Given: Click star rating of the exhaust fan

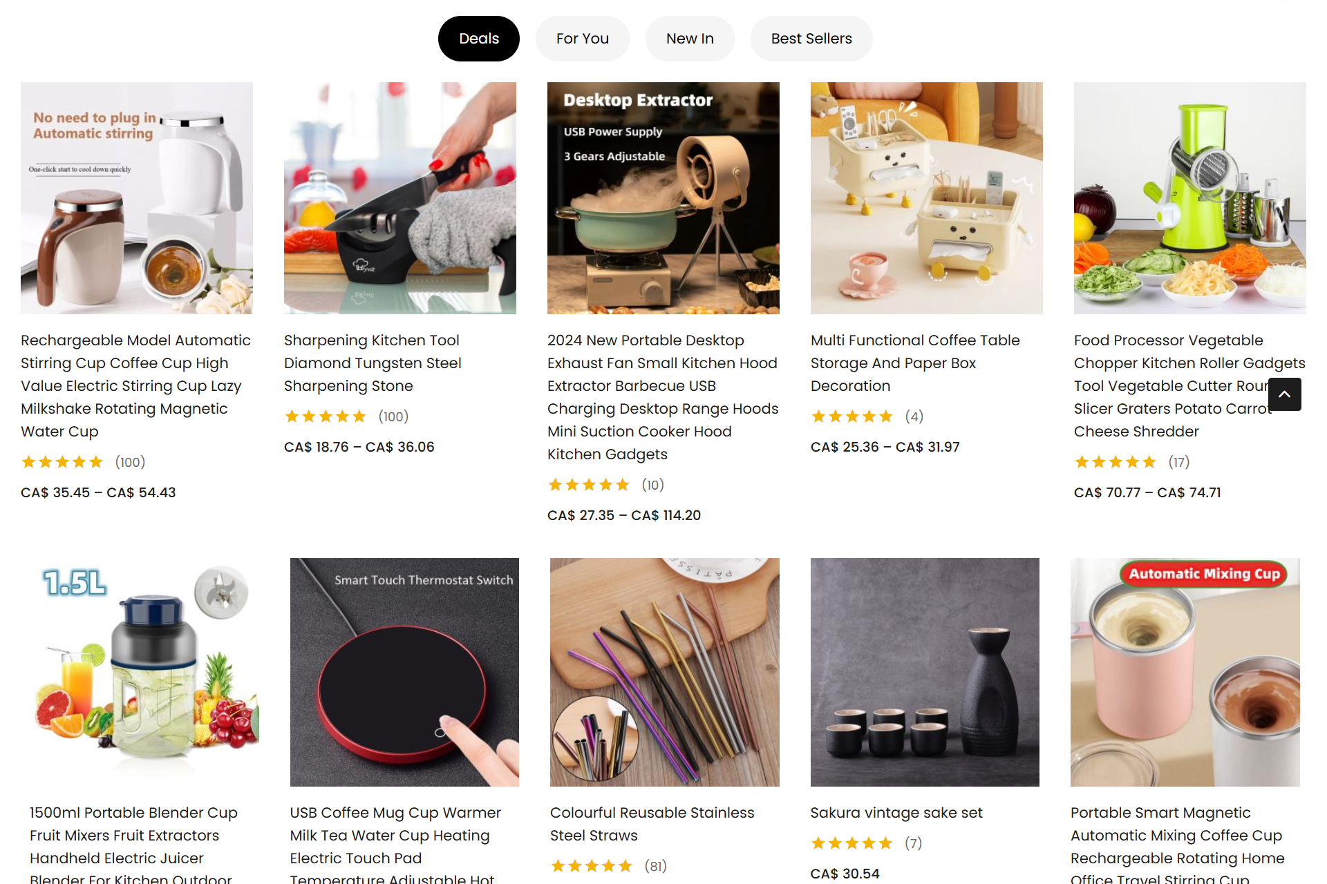Looking at the screenshot, I should [589, 485].
